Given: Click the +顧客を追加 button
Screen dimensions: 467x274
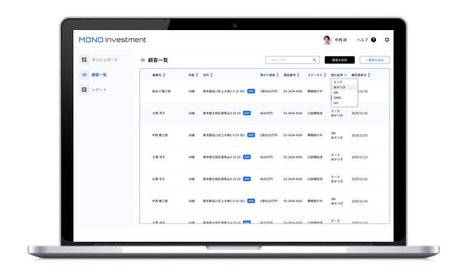Looking at the screenshot, I should coord(375,60).
